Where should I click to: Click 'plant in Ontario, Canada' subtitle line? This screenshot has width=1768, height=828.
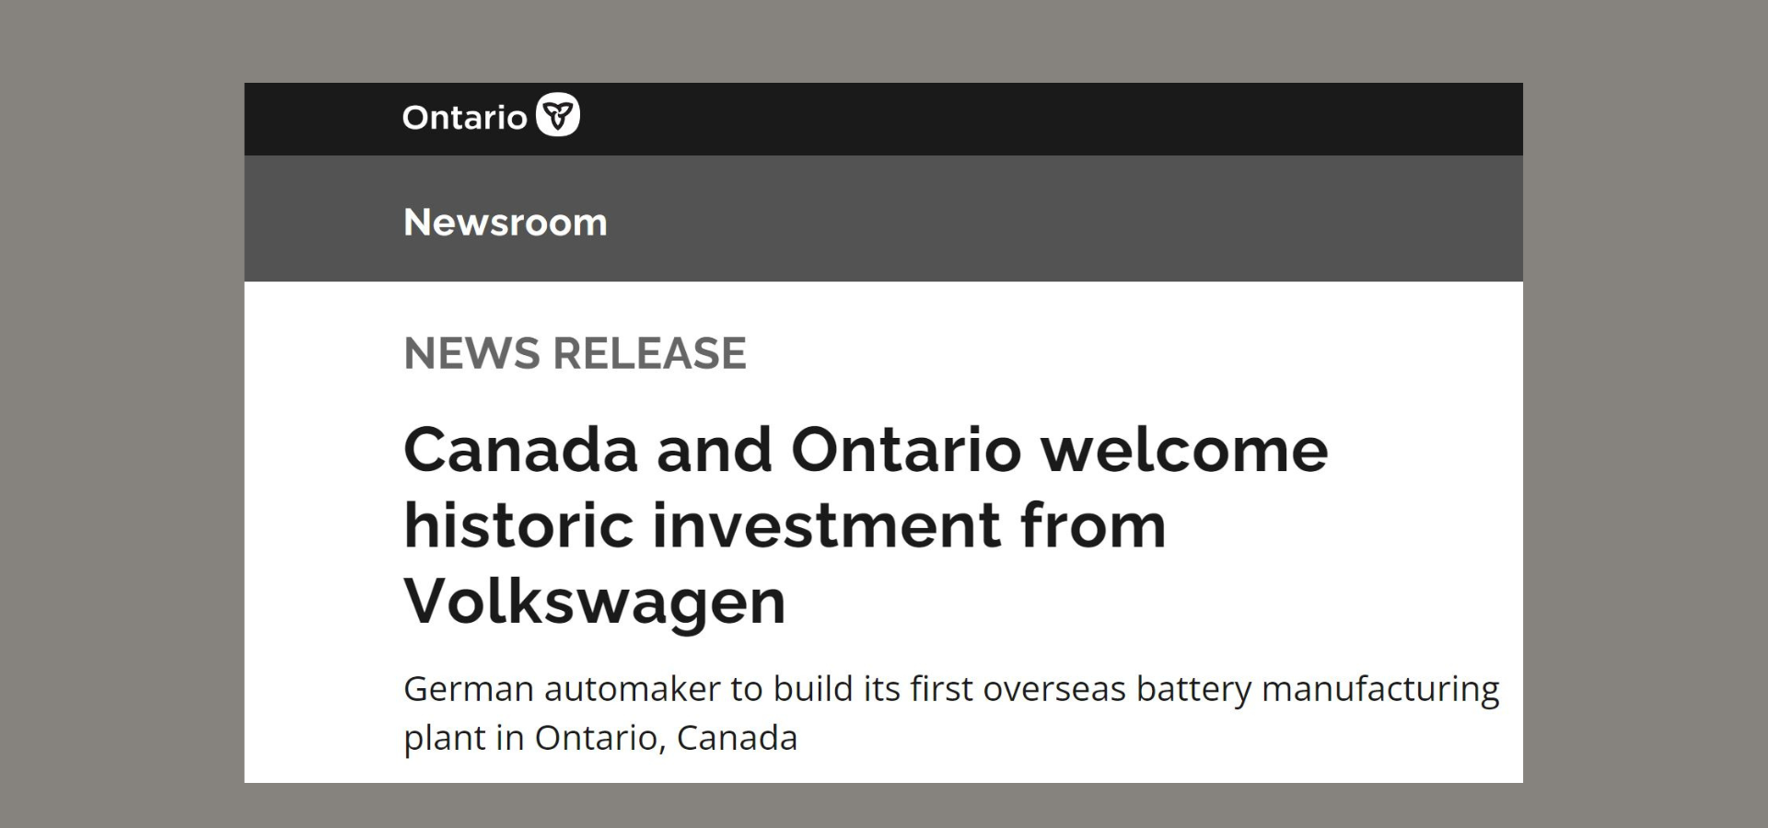(x=600, y=738)
